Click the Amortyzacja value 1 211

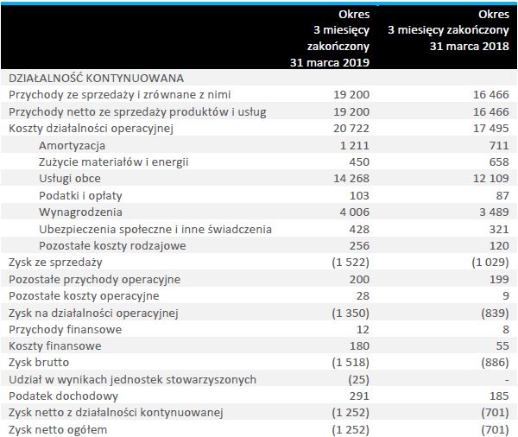[x=355, y=145]
